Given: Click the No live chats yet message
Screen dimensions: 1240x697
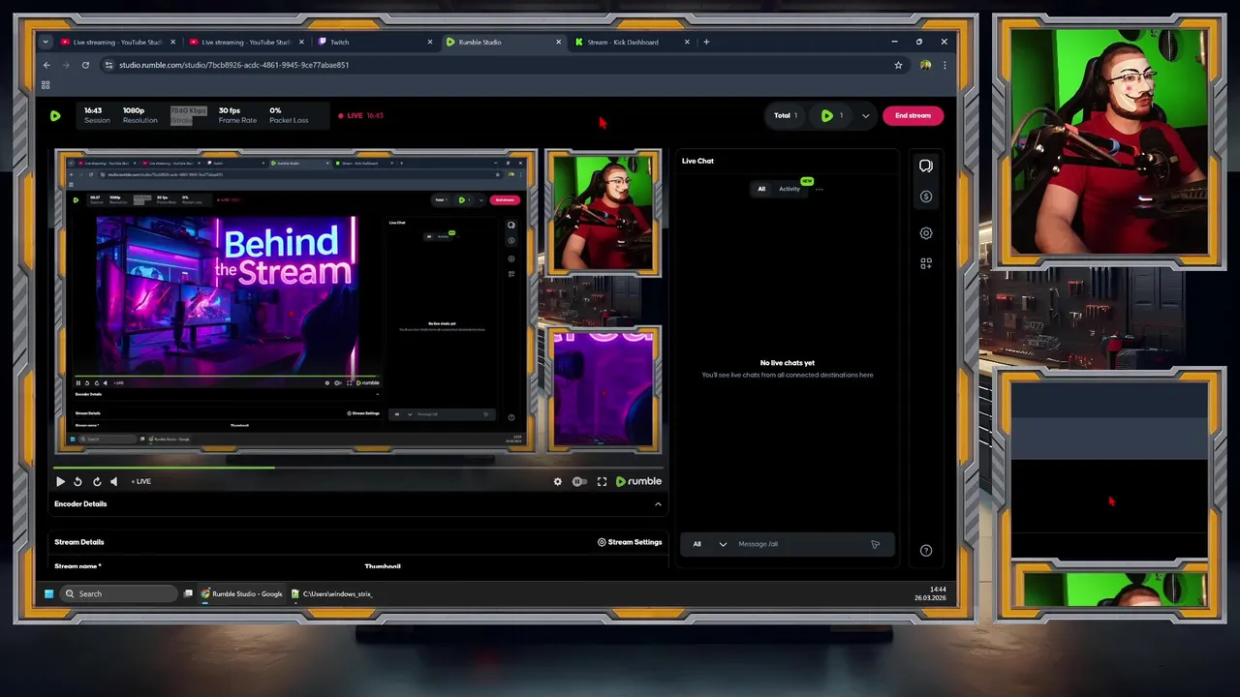Looking at the screenshot, I should [788, 363].
